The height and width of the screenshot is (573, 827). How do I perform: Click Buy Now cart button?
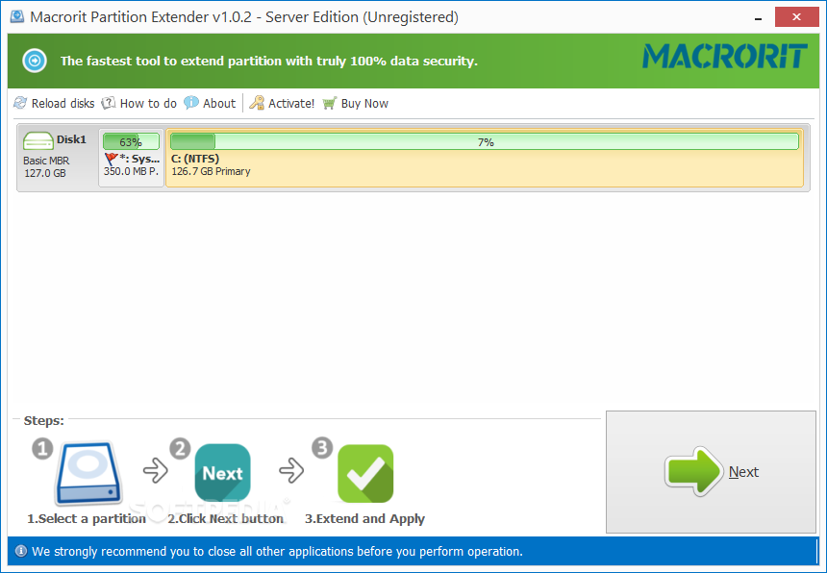[x=356, y=103]
